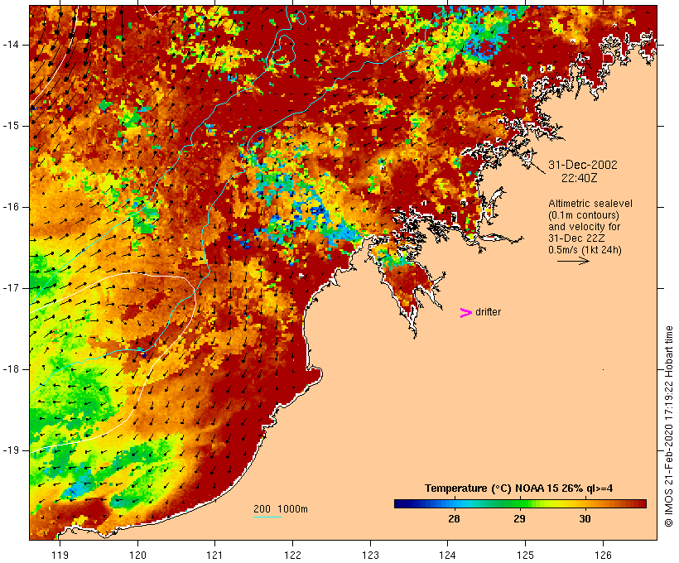Click the '31-Dec 22Z' caption line

click(576, 238)
